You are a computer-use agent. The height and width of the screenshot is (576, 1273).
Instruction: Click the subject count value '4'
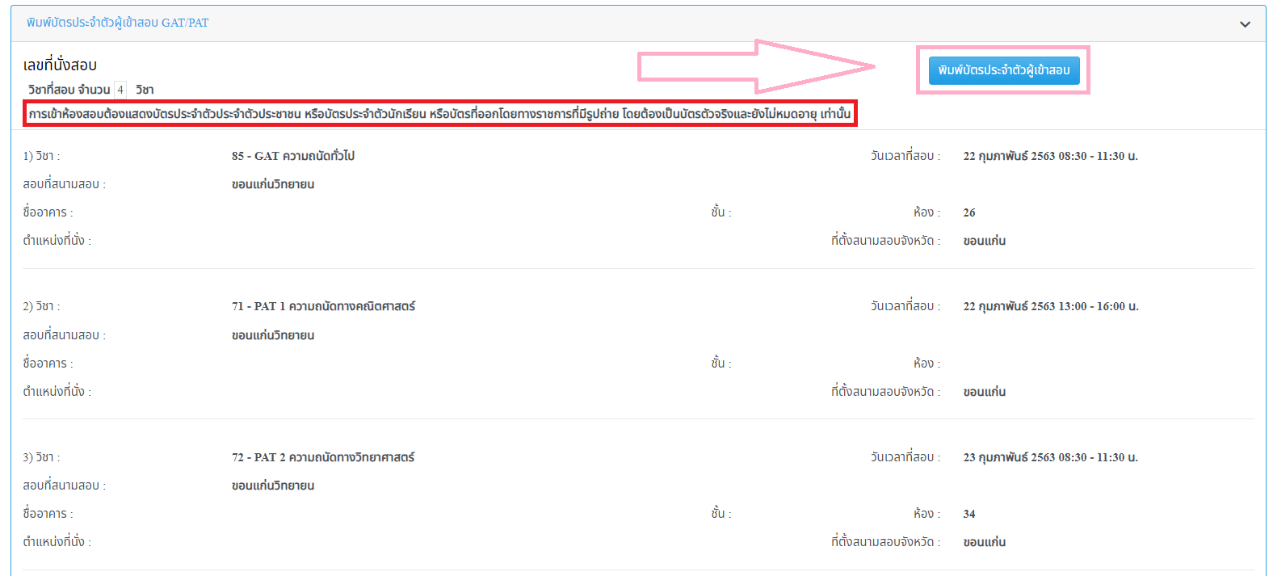[120, 90]
